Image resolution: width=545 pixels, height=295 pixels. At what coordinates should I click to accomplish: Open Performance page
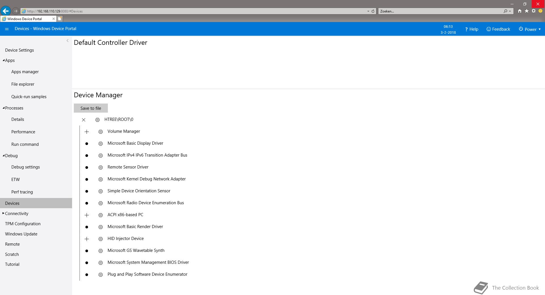point(23,132)
